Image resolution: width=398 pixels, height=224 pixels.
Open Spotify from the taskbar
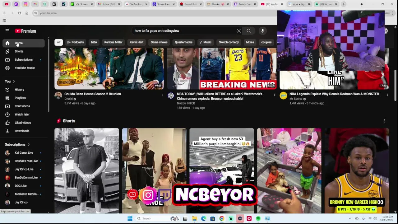tap(258, 219)
